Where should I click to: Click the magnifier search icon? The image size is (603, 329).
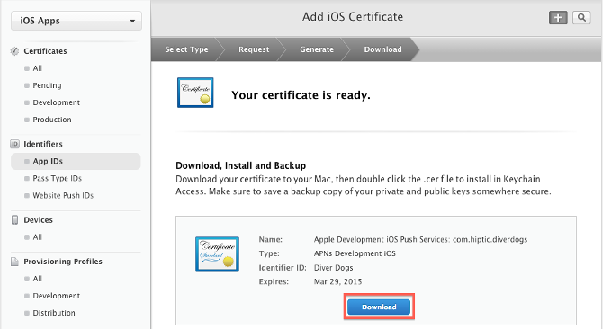581,18
